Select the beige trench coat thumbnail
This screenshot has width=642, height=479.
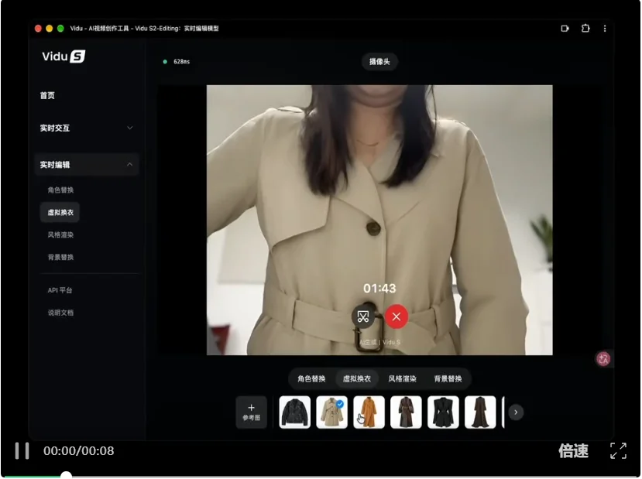click(331, 412)
